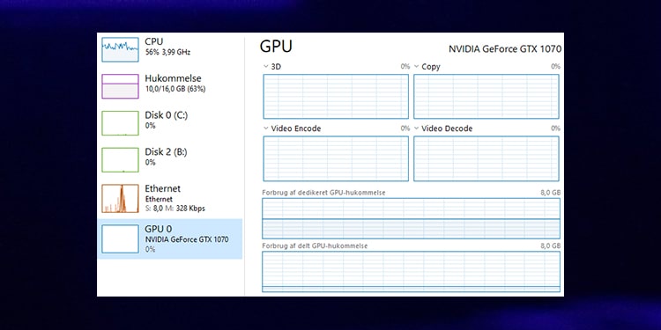Click the Copy engine usage graph
Image resolution: width=661 pixels, height=330 pixels.
(x=486, y=97)
